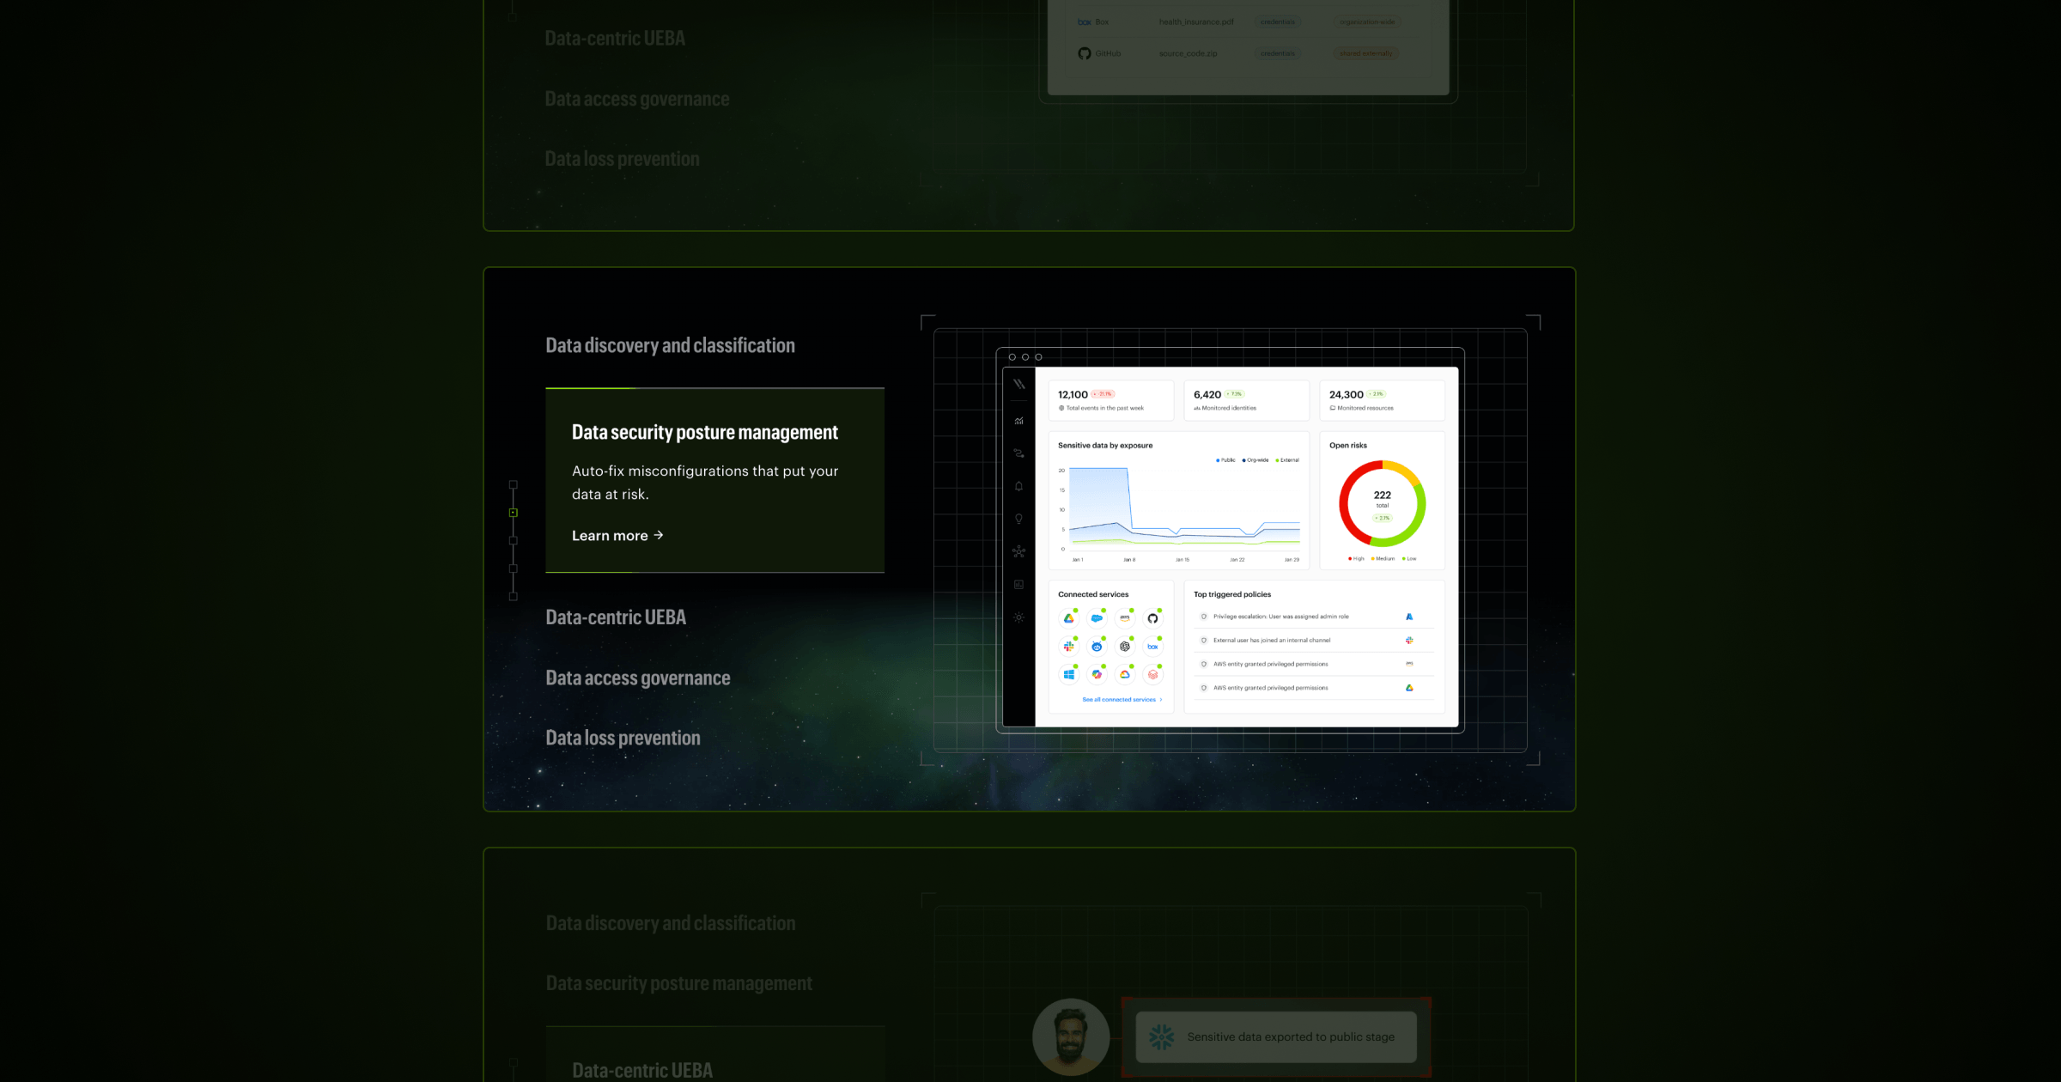This screenshot has width=2061, height=1082.
Task: Expand the Data loss prevention item
Action: [623, 739]
